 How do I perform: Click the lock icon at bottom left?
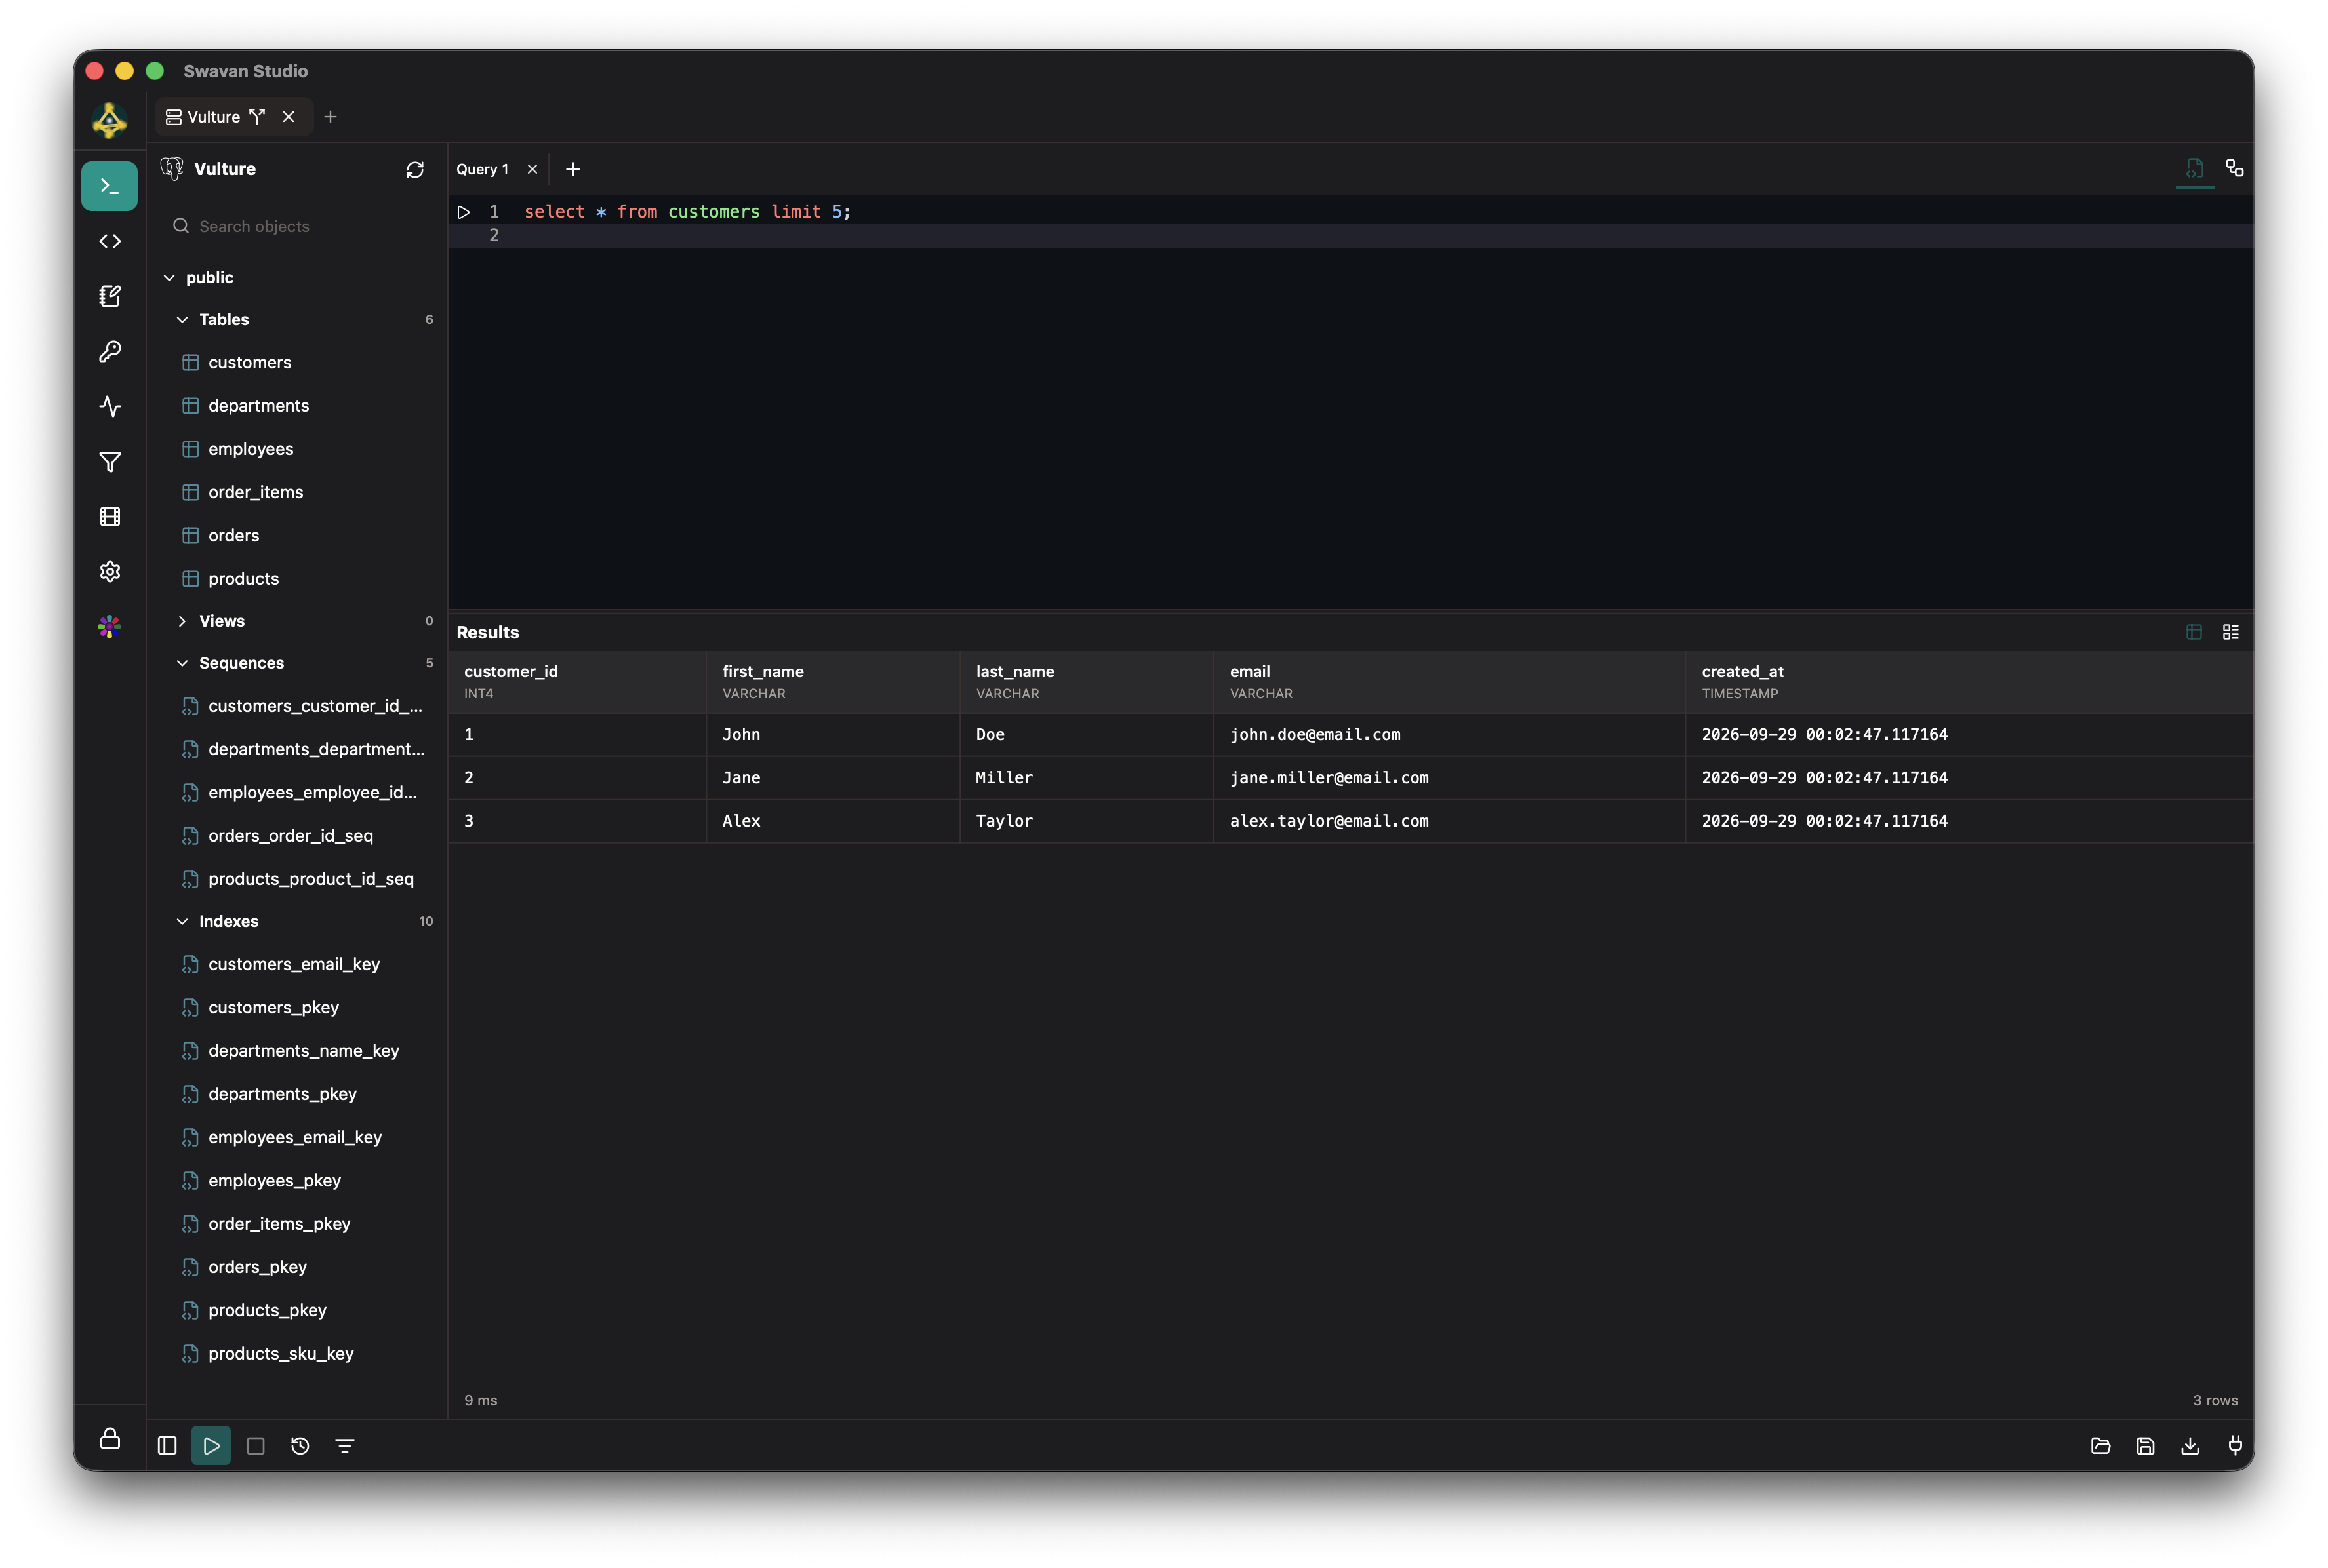110,1438
